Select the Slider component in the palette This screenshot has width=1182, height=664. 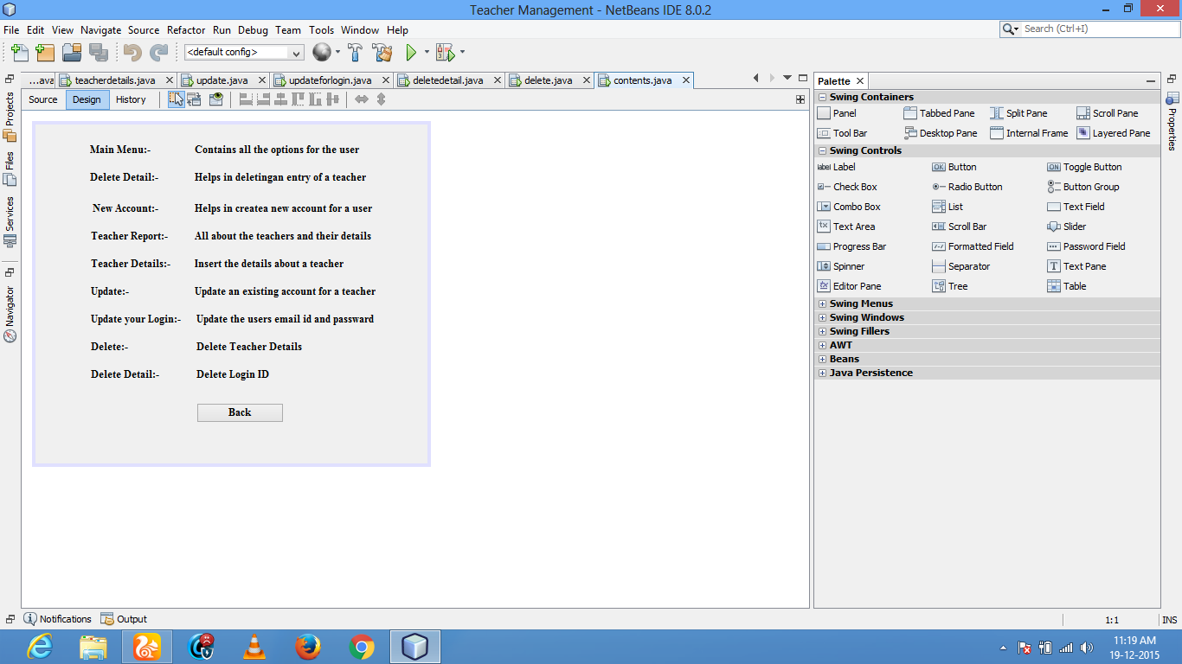coord(1071,226)
